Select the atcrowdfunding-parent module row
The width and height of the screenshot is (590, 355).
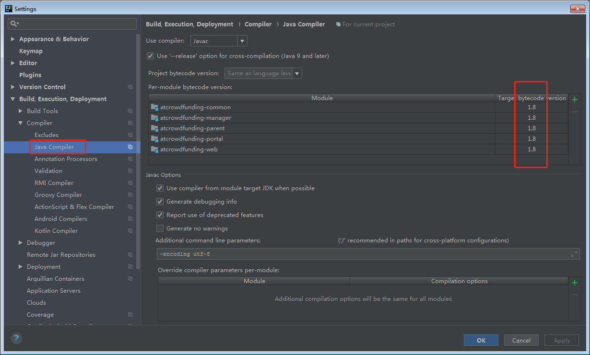click(358, 128)
